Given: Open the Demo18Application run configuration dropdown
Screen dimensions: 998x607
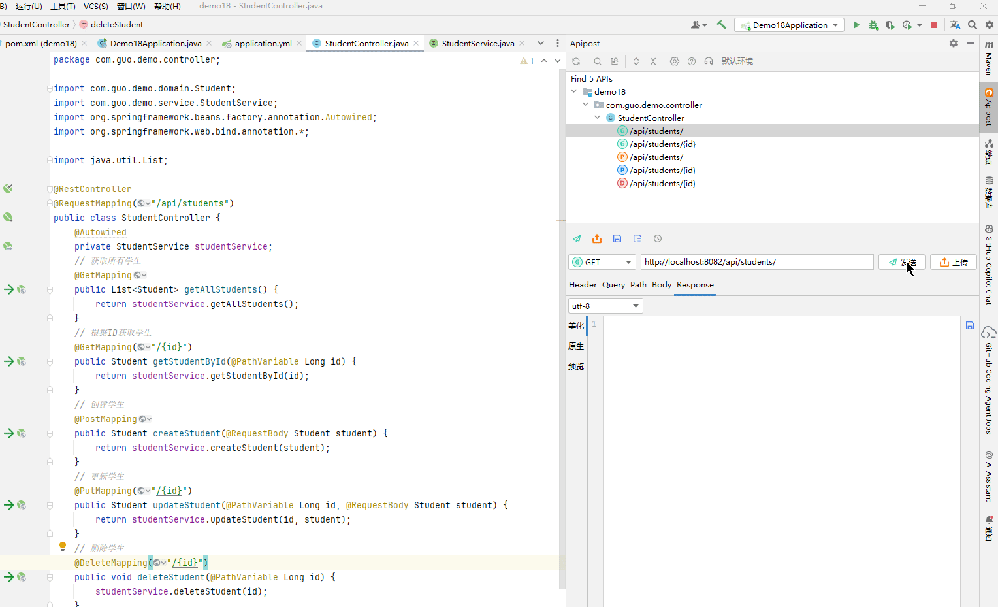Looking at the screenshot, I should coord(790,25).
